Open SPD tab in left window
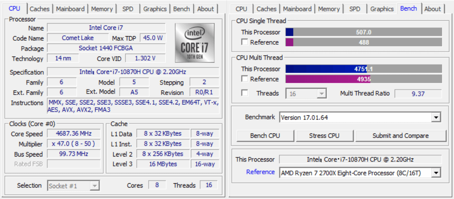This screenshot has height=199, width=454. pyautogui.click(x=128, y=9)
